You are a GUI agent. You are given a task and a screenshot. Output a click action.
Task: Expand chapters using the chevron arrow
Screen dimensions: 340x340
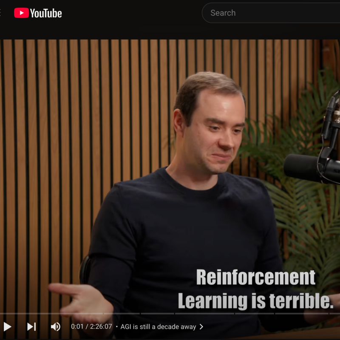tap(201, 327)
